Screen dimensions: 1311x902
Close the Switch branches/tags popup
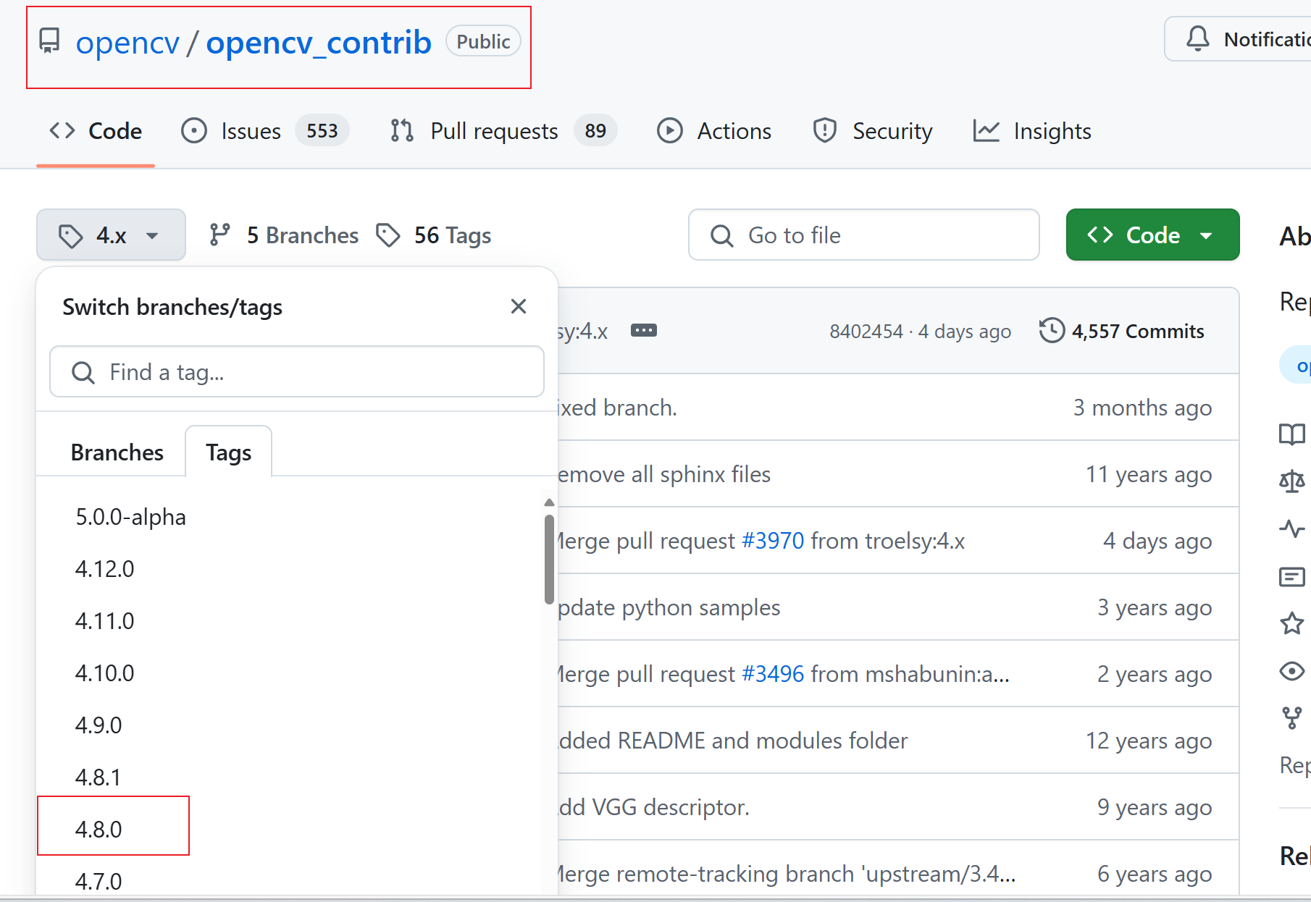click(519, 307)
